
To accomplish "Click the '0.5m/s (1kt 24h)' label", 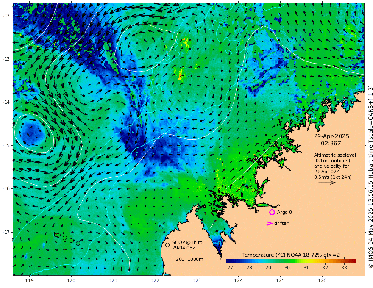I will [x=333, y=177].
